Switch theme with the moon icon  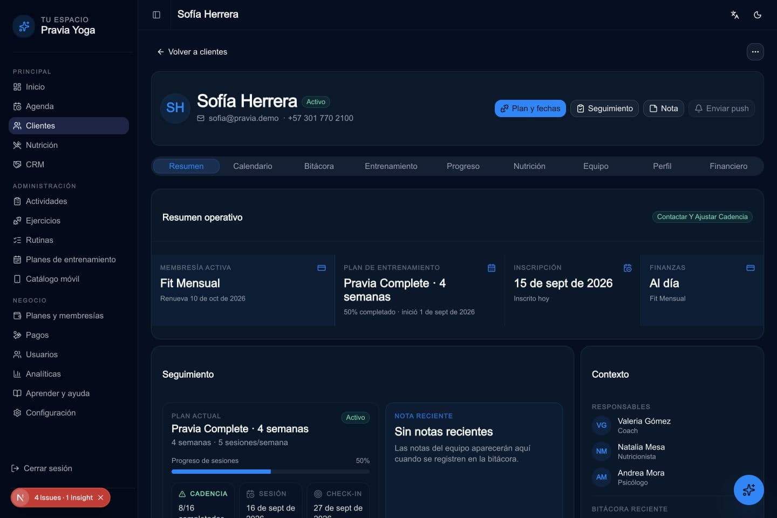tap(758, 15)
